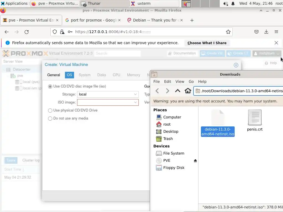The height and width of the screenshot is (212, 283).
Task: Close the Create Virtual Machine dialog
Action: [236, 65]
